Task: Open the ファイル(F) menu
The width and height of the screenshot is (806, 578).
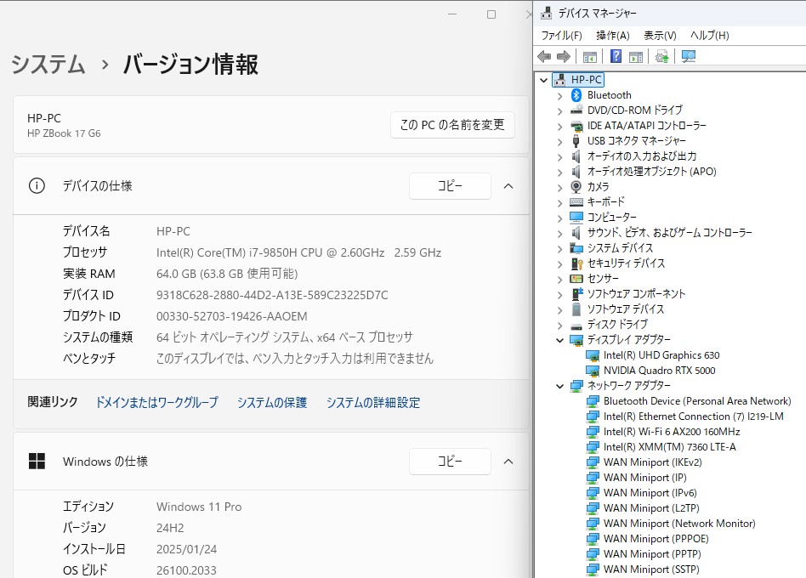Action: click(x=561, y=36)
